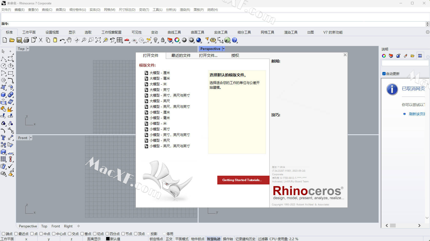Click the Print icon
This screenshot has width=430, height=241.
pyautogui.click(x=26, y=40)
